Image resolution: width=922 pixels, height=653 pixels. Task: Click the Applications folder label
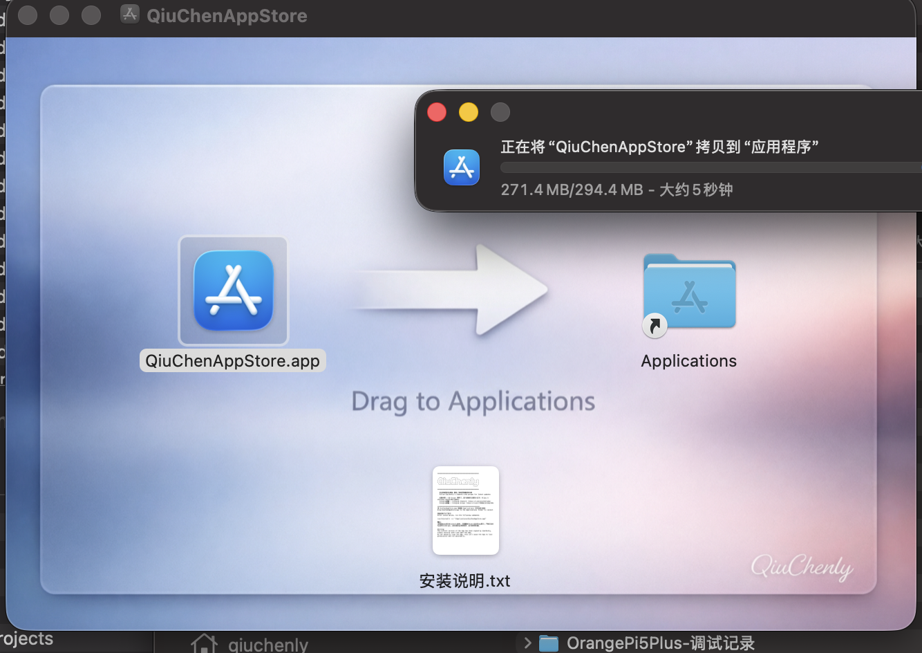(689, 361)
